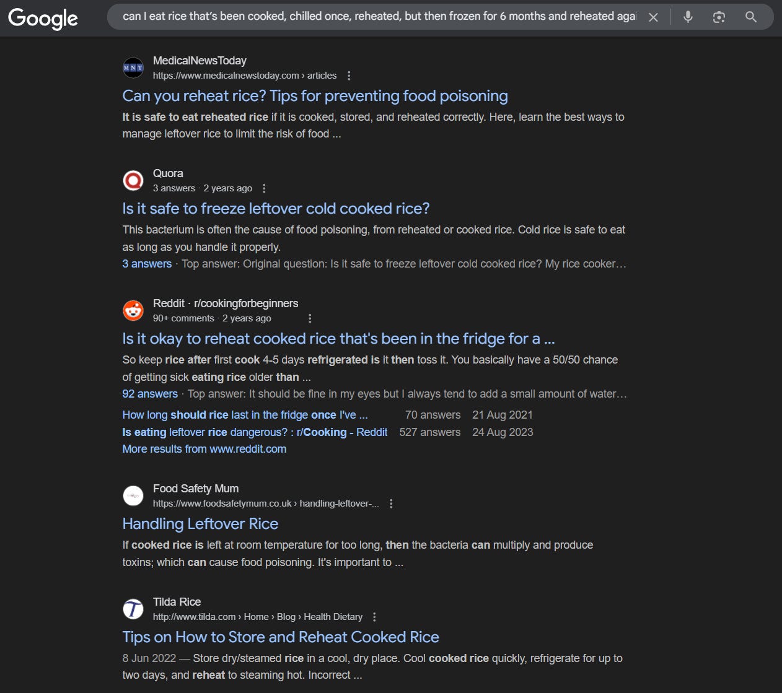Screen dimensions: 782x693
Task: Open 'Is it okay to reheat cooked rice' thread
Action: (x=338, y=339)
